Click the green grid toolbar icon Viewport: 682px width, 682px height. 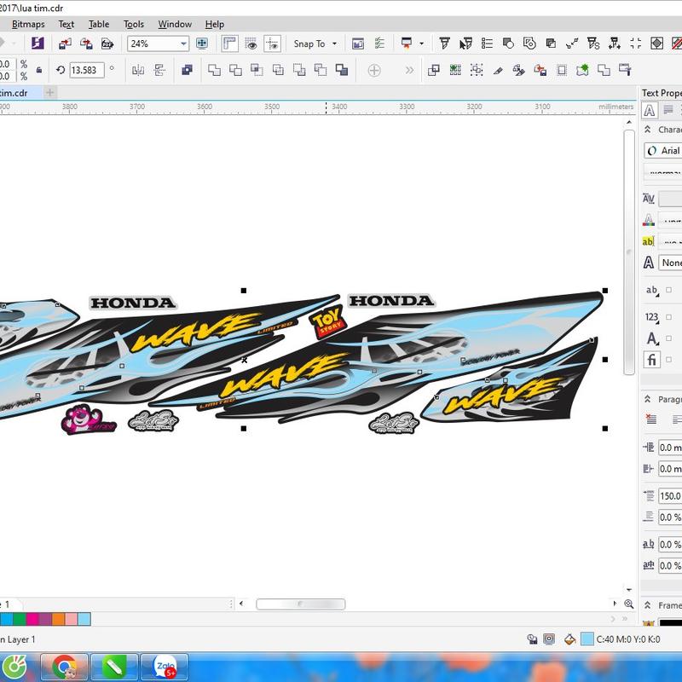(x=455, y=70)
